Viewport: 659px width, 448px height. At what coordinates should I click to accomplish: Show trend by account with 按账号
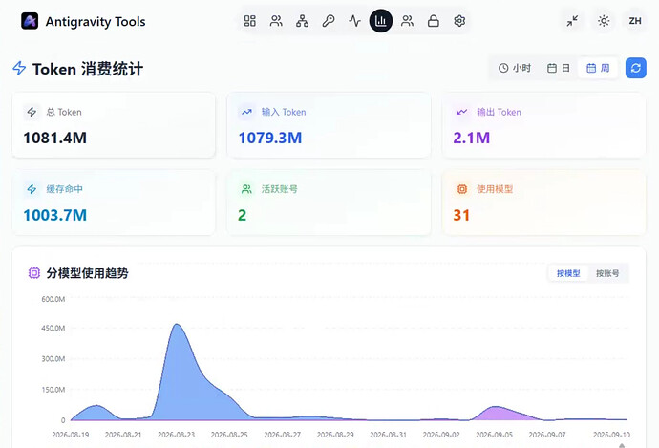click(x=607, y=273)
